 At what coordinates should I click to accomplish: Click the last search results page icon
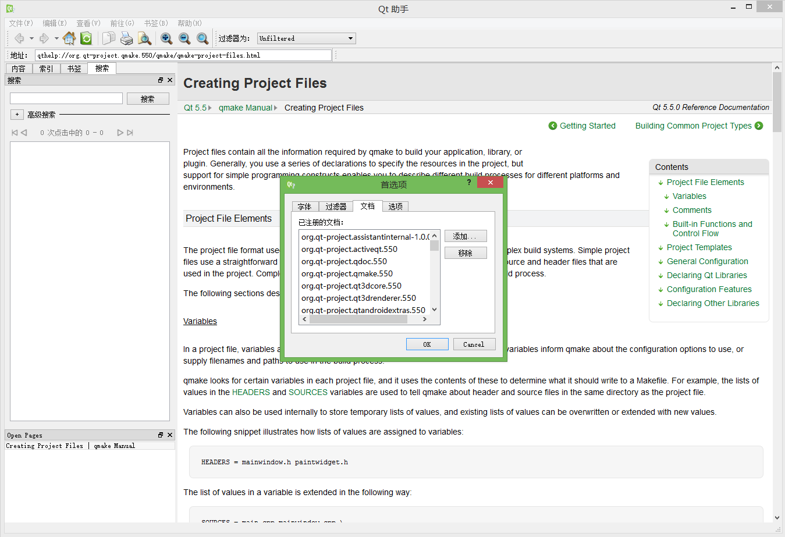[130, 133]
